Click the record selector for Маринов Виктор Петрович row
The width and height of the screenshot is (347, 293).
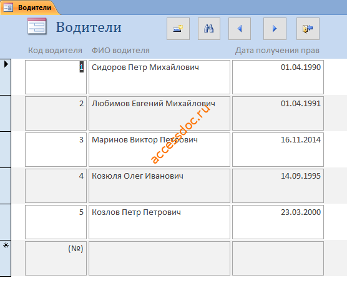[x=6, y=149]
